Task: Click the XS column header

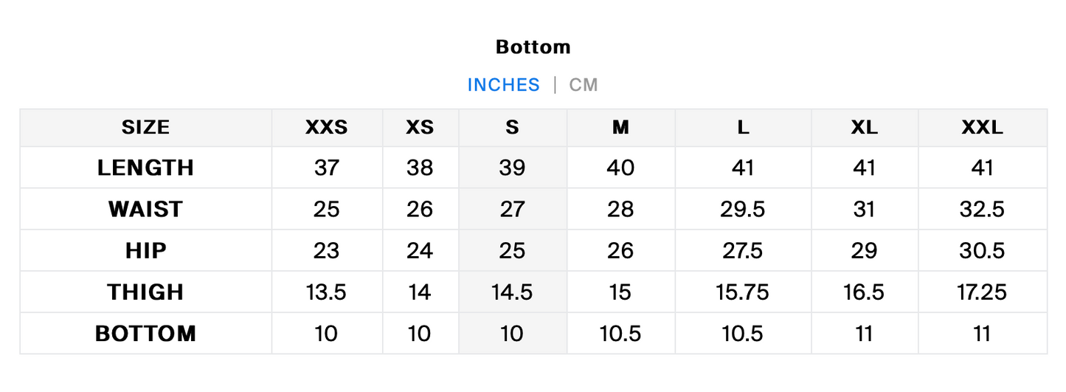Action: click(x=420, y=128)
